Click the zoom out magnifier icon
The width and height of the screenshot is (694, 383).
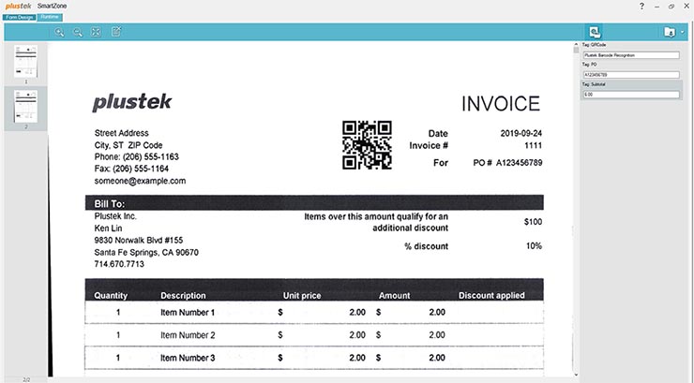(x=78, y=32)
